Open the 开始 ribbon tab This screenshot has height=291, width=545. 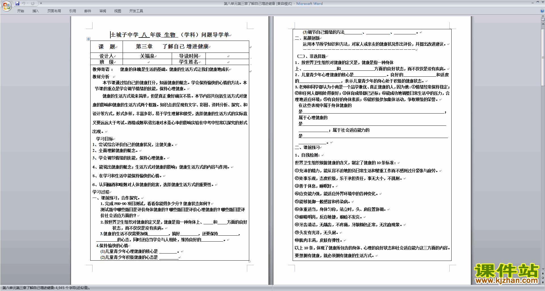[20, 11]
